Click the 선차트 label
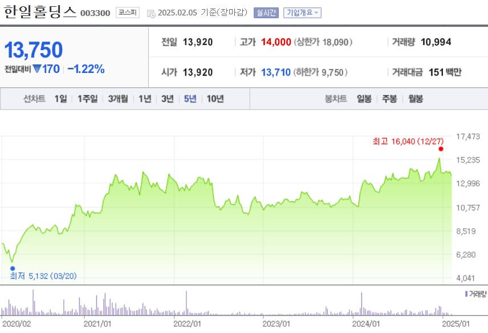The image size is (488, 333). [34, 99]
